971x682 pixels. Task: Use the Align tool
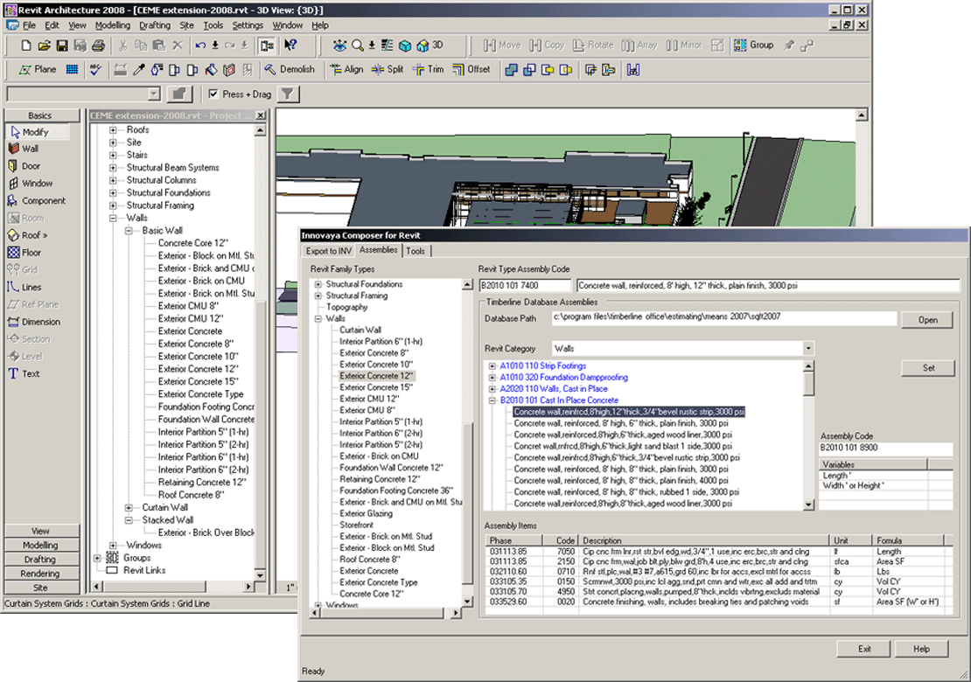(346, 69)
